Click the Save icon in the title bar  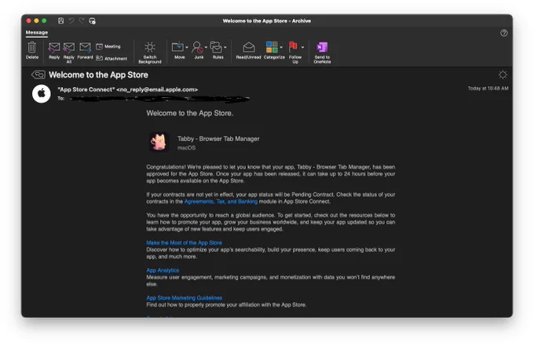click(x=61, y=20)
